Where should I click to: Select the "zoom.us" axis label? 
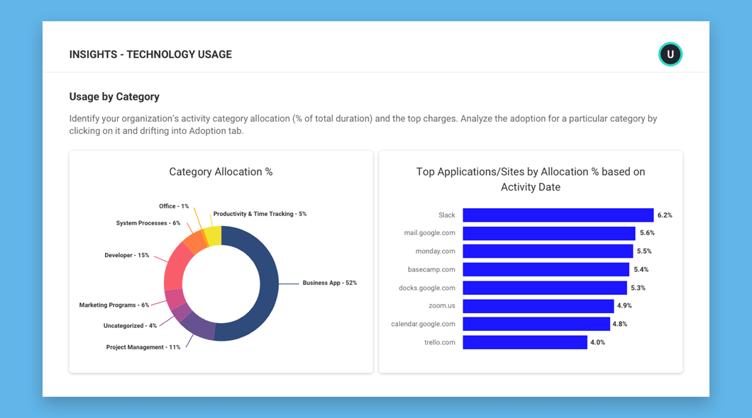(x=442, y=305)
